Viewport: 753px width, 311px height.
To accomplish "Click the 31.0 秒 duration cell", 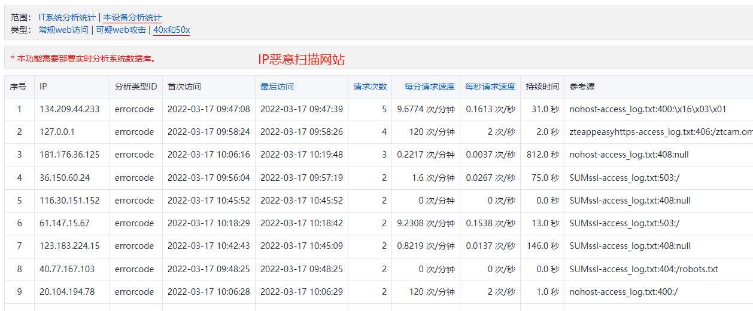I will coord(545,109).
